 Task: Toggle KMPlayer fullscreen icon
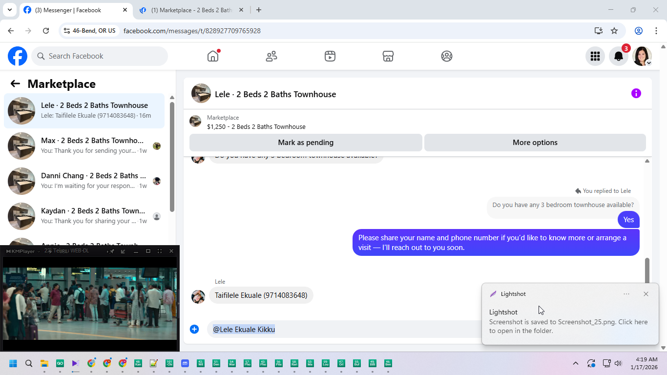coord(160,251)
